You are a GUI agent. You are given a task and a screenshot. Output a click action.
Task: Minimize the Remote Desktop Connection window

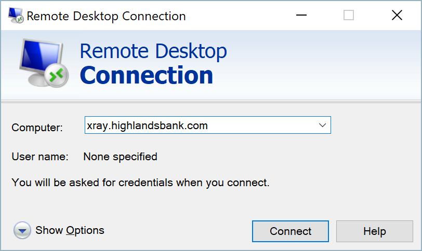tap(301, 16)
